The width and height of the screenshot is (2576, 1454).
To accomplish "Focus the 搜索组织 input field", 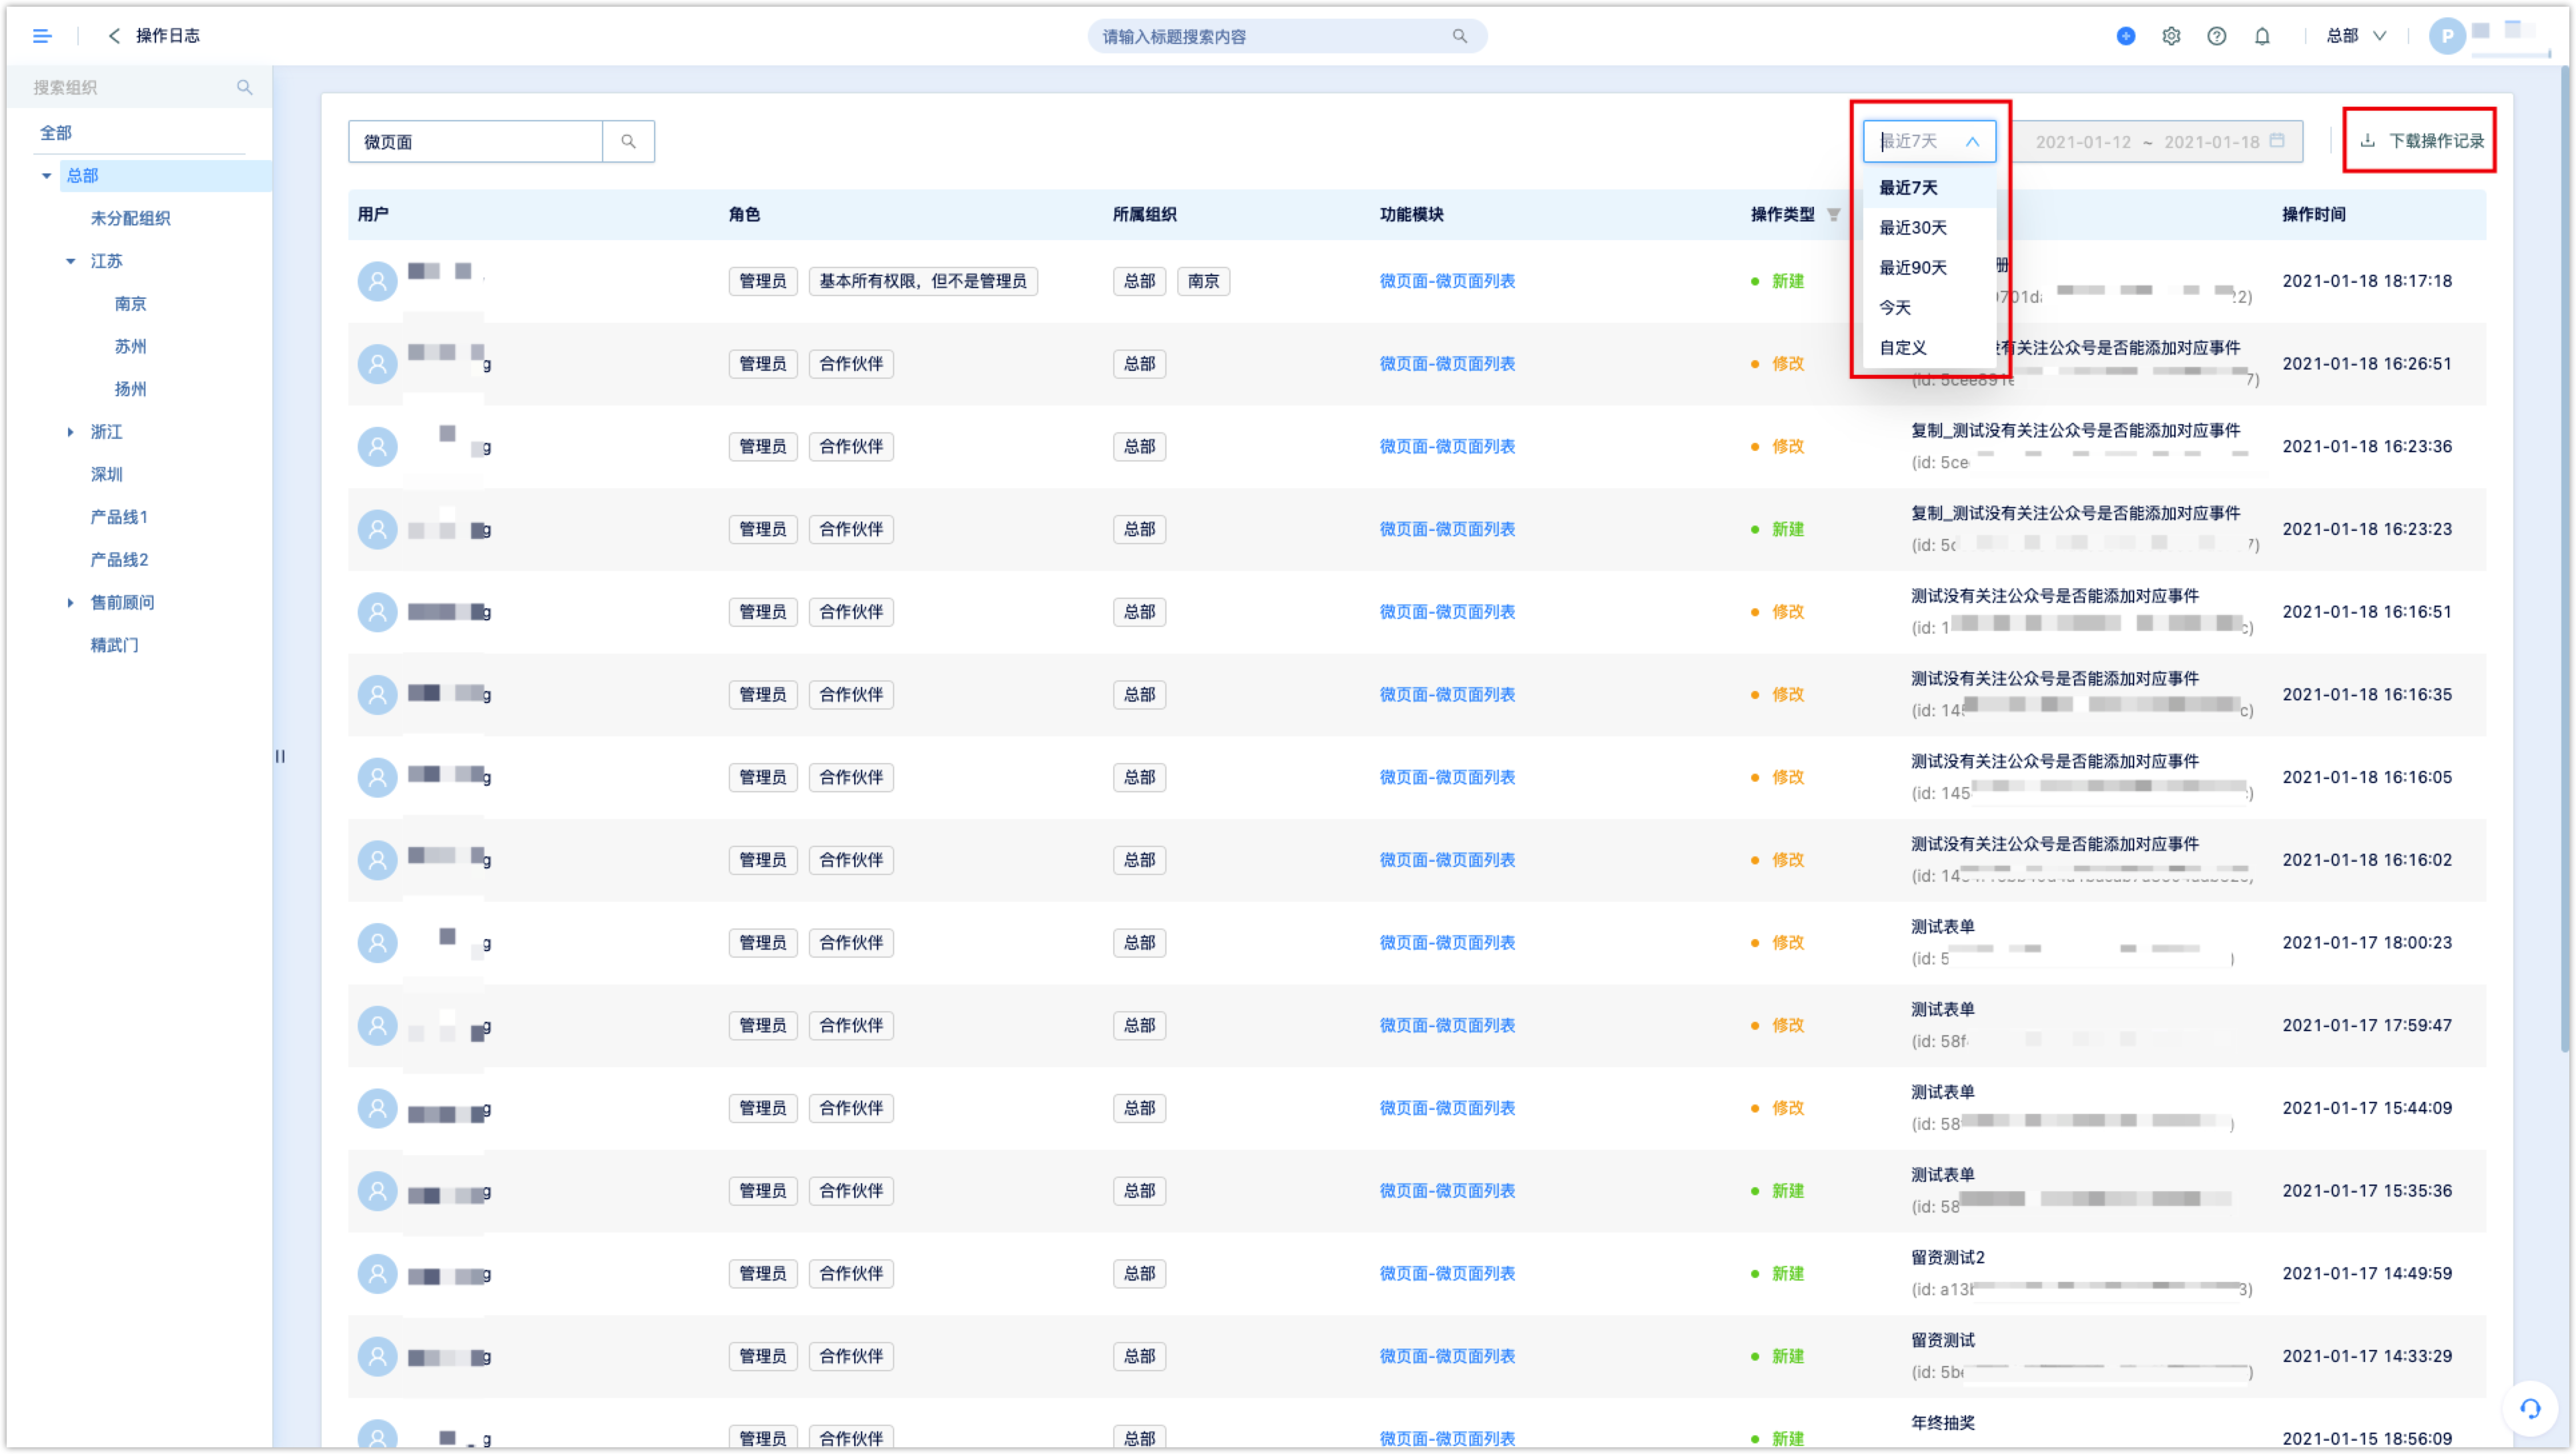I will tap(130, 87).
